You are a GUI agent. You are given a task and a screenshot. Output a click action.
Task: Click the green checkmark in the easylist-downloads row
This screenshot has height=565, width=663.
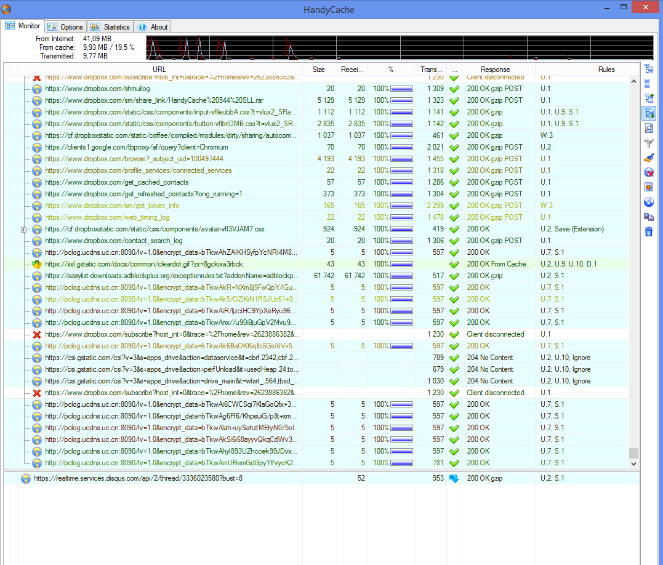(454, 276)
